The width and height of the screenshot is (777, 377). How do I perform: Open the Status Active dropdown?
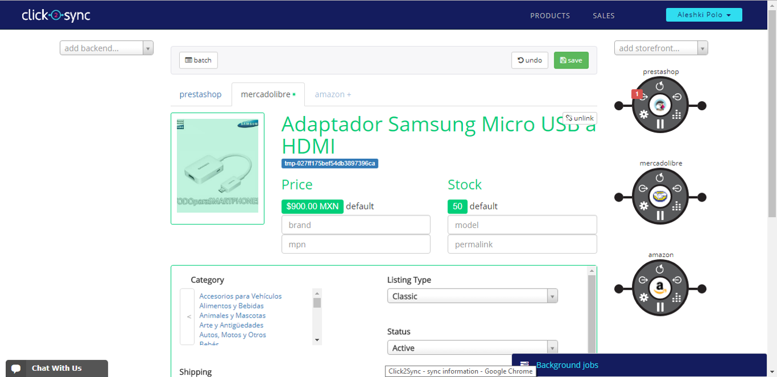[472, 347]
